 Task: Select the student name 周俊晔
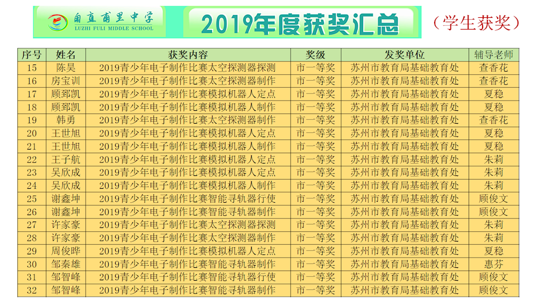coord(66,251)
